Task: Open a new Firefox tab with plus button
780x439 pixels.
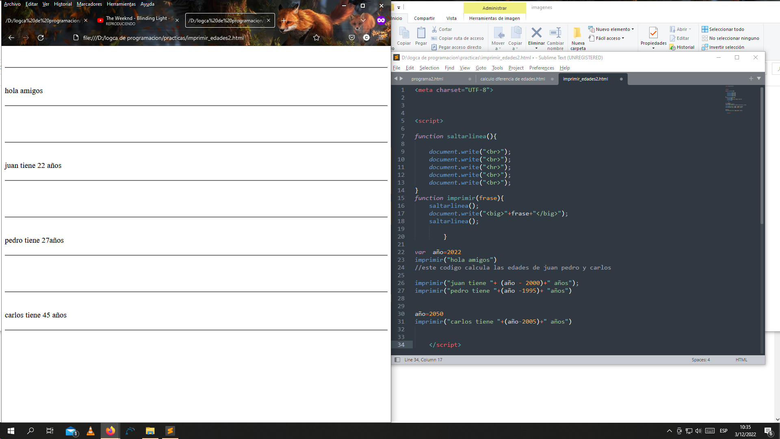Action: (284, 20)
